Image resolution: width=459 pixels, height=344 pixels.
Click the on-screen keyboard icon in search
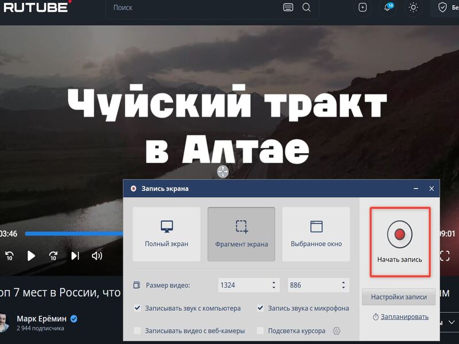(288, 7)
